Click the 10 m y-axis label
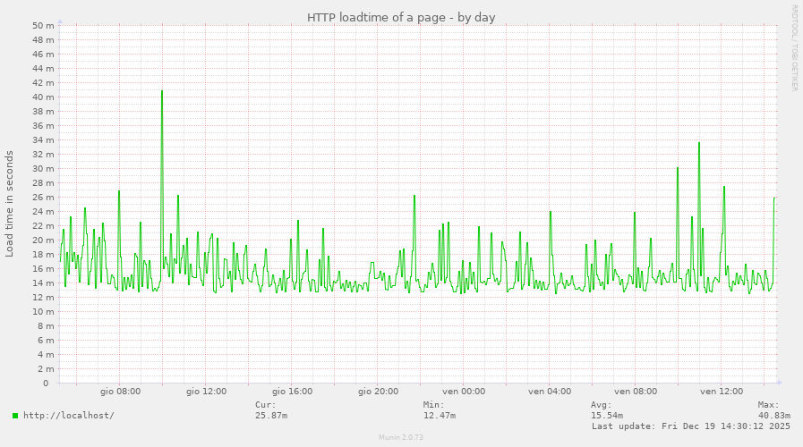Viewport: 803px width, 447px height. tap(43, 311)
